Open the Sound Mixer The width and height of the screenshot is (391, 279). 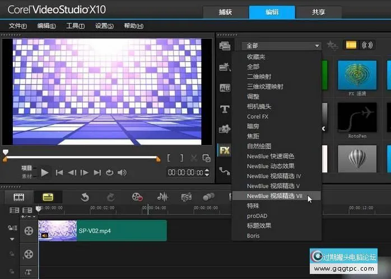[162, 197]
